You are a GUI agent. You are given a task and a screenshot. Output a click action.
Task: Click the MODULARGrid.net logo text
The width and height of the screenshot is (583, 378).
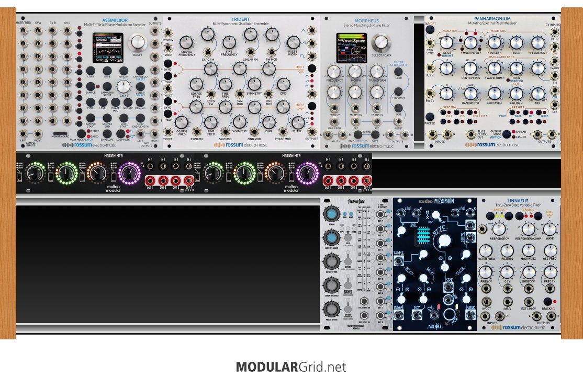291,367
